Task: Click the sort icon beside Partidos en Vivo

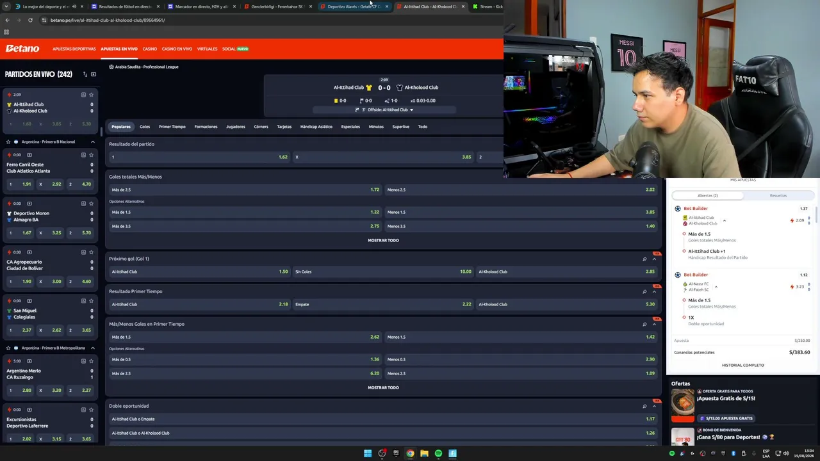Action: pyautogui.click(x=85, y=74)
